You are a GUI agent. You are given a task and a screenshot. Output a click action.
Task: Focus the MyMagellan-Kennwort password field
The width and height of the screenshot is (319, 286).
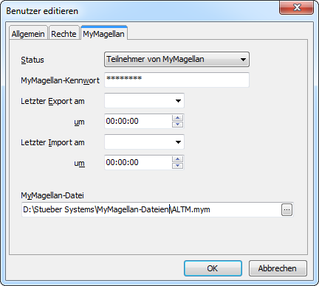pyautogui.click(x=176, y=80)
